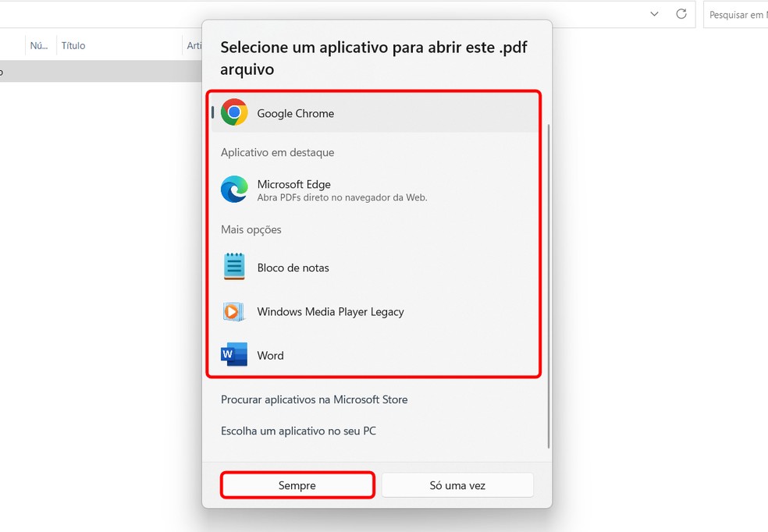The image size is (768, 532).
Task: Click the page refresh icon
Action: tap(680, 14)
